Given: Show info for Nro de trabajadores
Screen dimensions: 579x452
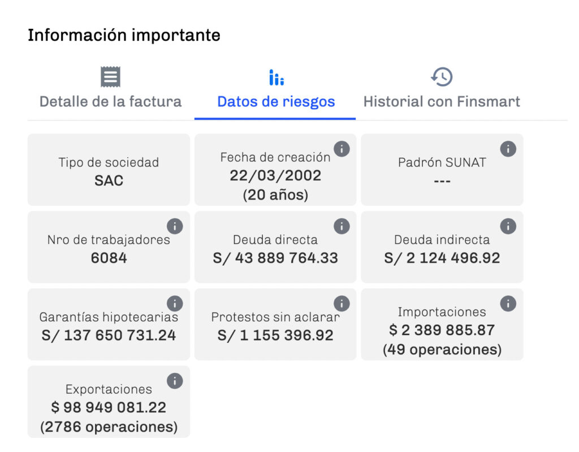Looking at the screenshot, I should [175, 226].
